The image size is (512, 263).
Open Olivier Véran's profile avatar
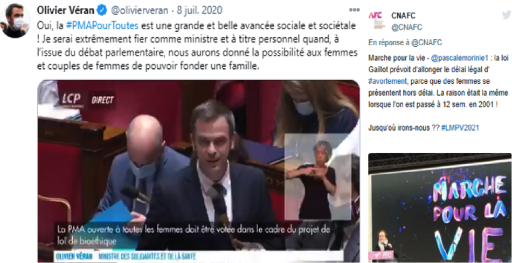[x=15, y=20]
